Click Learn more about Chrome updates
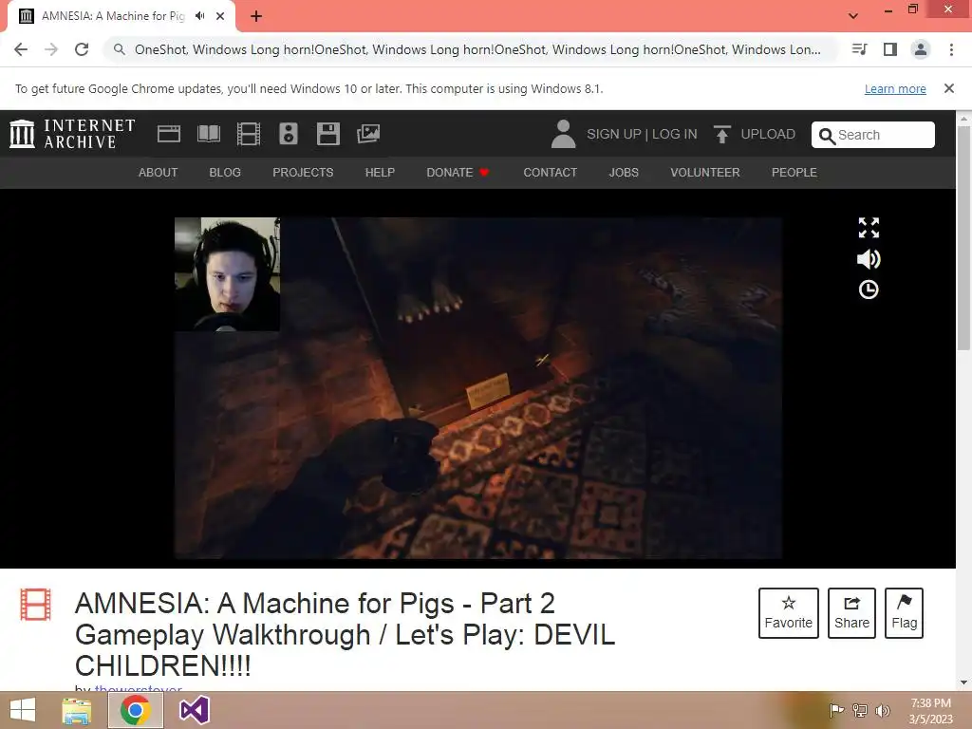972x729 pixels. click(x=895, y=88)
